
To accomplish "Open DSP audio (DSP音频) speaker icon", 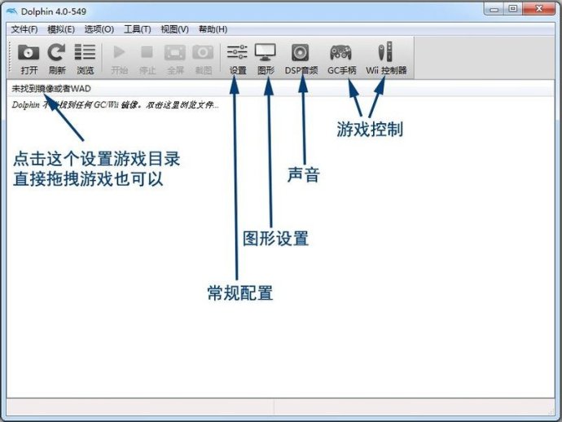I will 301,53.
